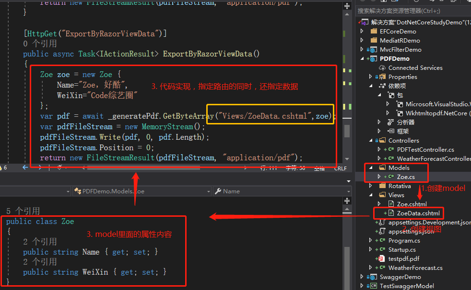Collapse the Controllers folder
Screen dimensions: 471x290
(x=371, y=140)
